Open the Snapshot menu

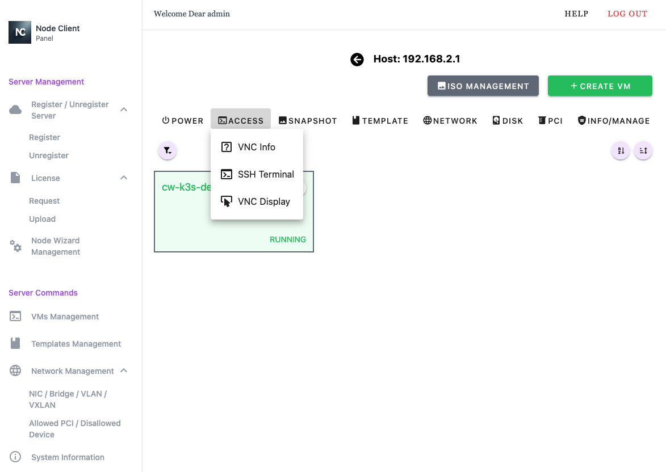308,121
